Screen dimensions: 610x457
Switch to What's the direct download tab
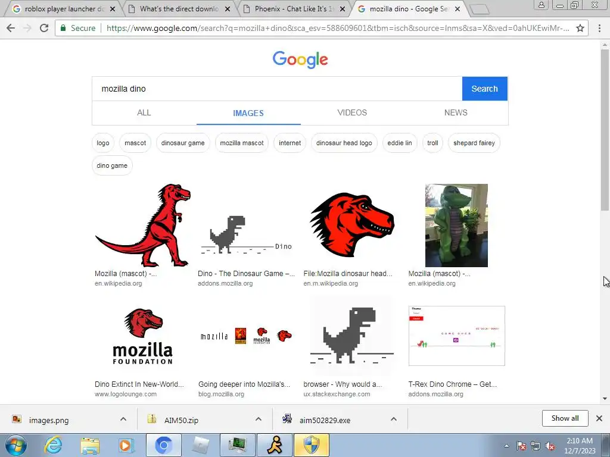[x=179, y=8]
